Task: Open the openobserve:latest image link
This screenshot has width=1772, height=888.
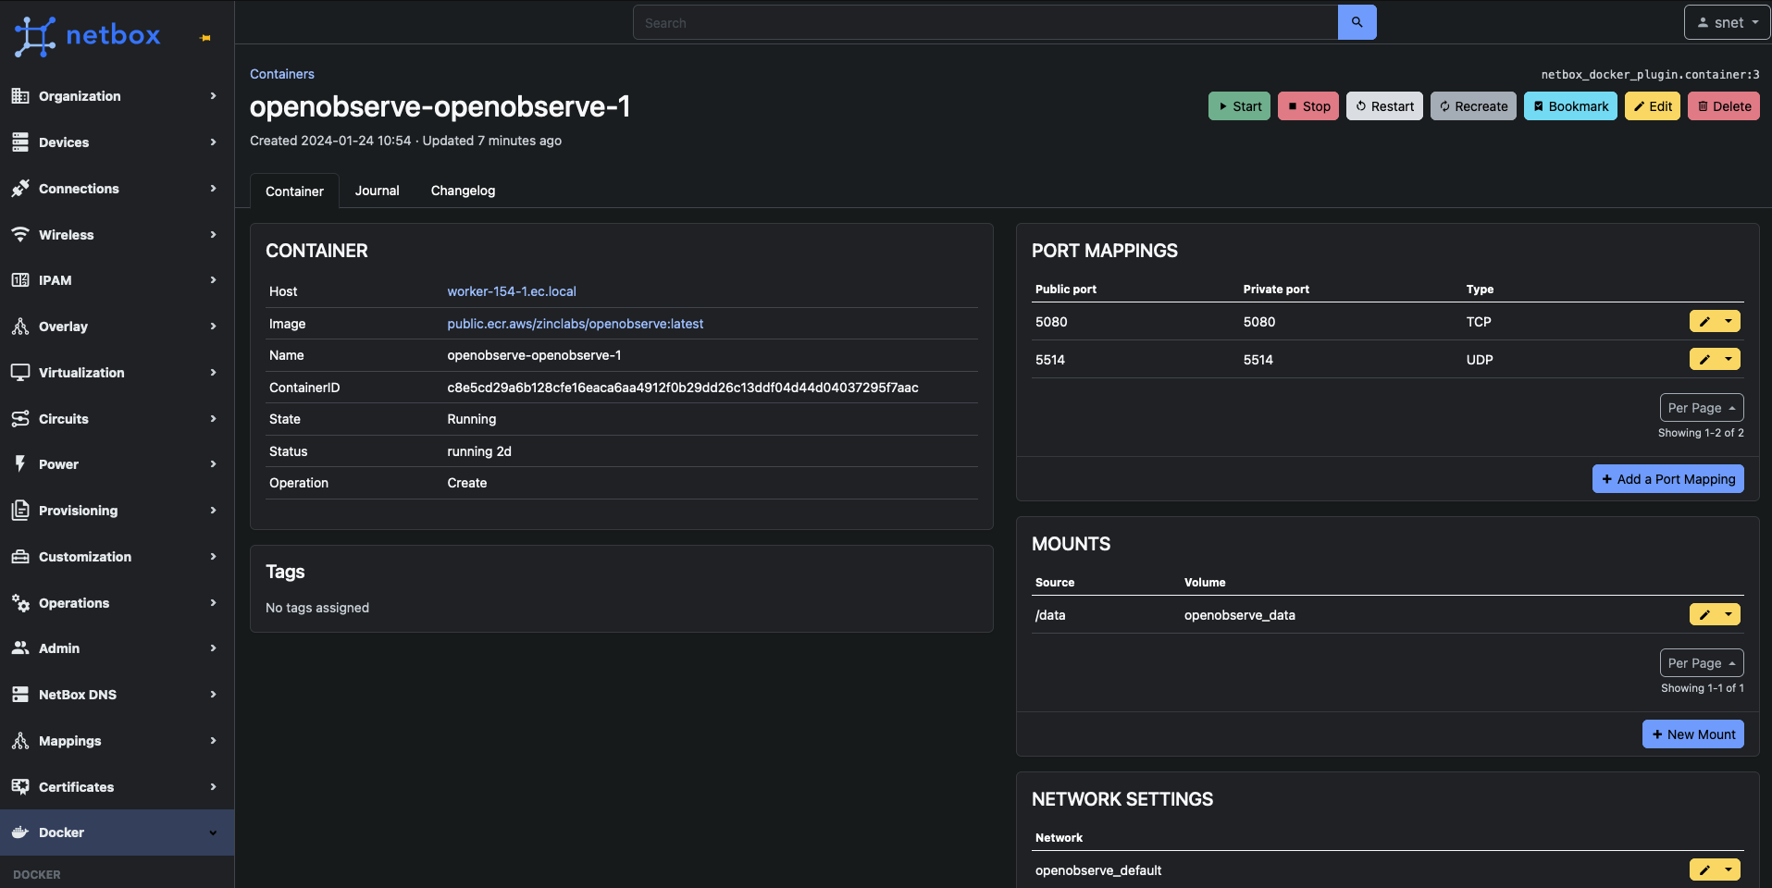Action: 576,324
